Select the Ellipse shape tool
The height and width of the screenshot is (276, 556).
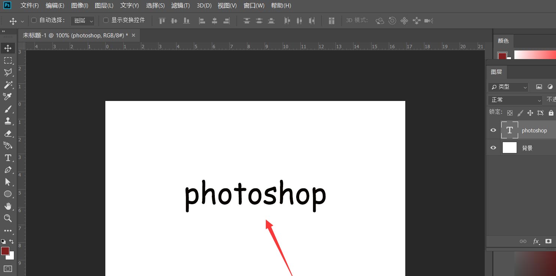(8, 194)
